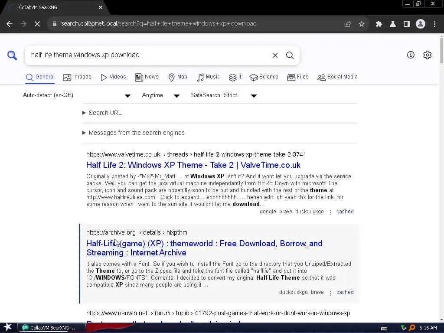This screenshot has height=333, width=444.
Task: Bookmark this page with the star icon
Action: point(361,24)
